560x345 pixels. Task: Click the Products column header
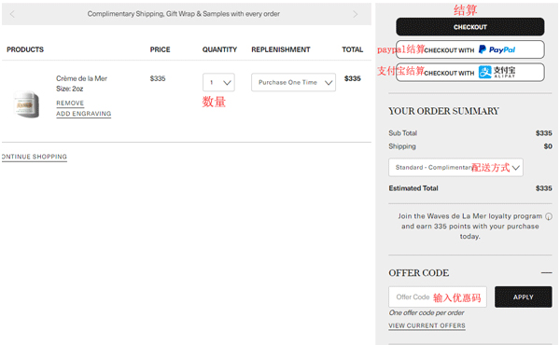click(25, 49)
